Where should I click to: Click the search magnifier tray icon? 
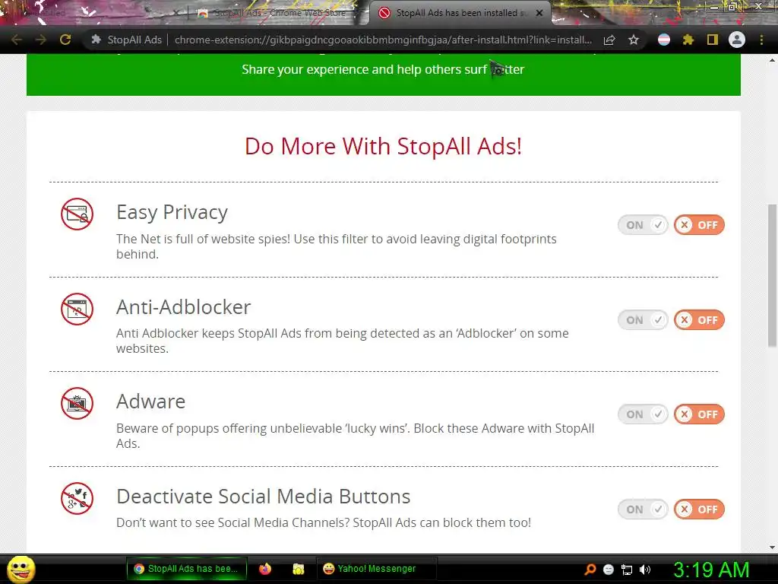pos(590,570)
